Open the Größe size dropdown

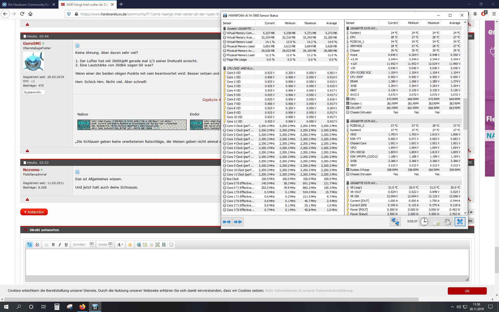tap(110, 244)
